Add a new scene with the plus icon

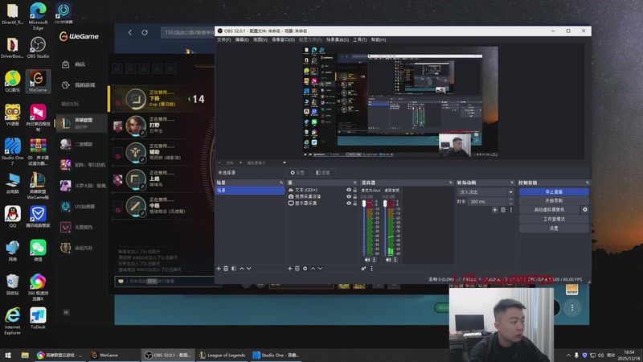pos(219,269)
